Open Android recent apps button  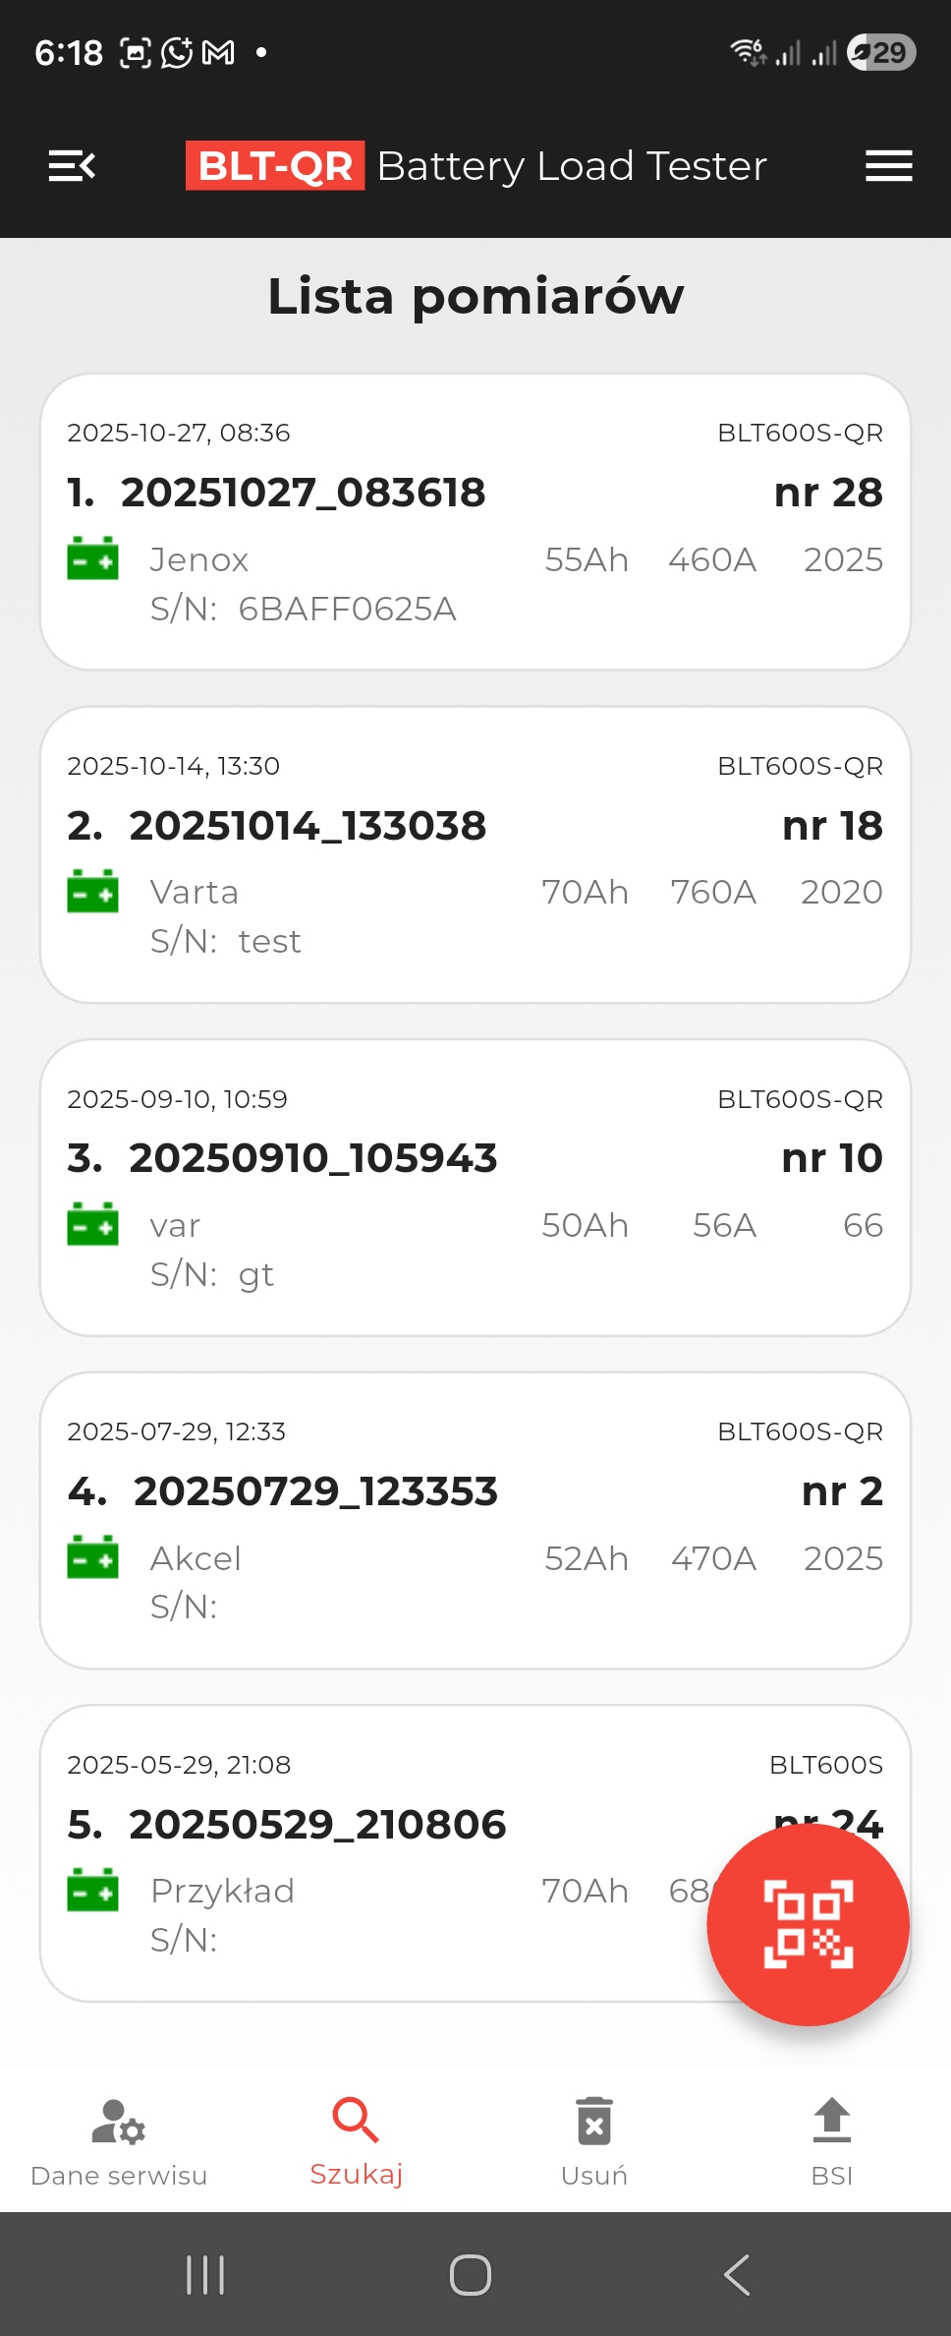tap(205, 2274)
